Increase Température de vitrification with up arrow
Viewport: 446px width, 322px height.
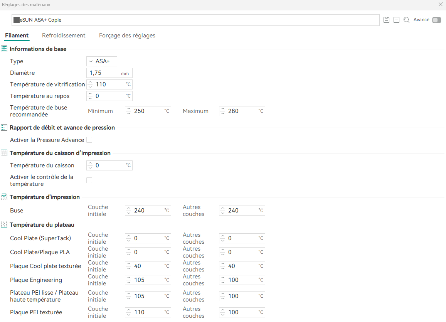tap(91, 83)
